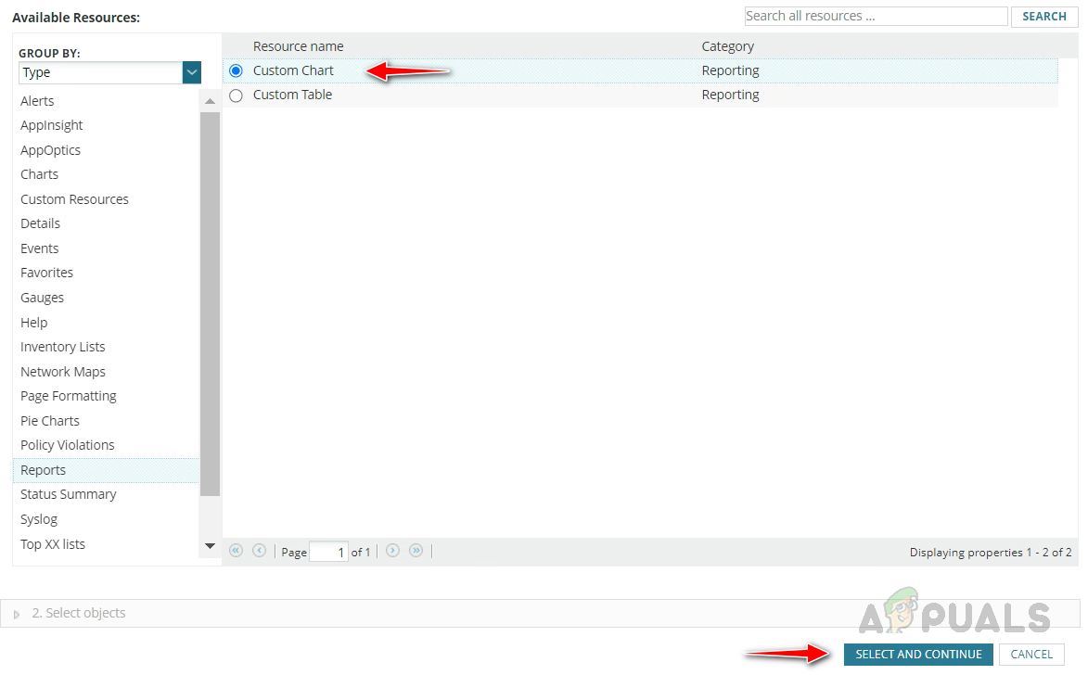Choose the Events group
The height and width of the screenshot is (675, 1088).
(x=40, y=249)
